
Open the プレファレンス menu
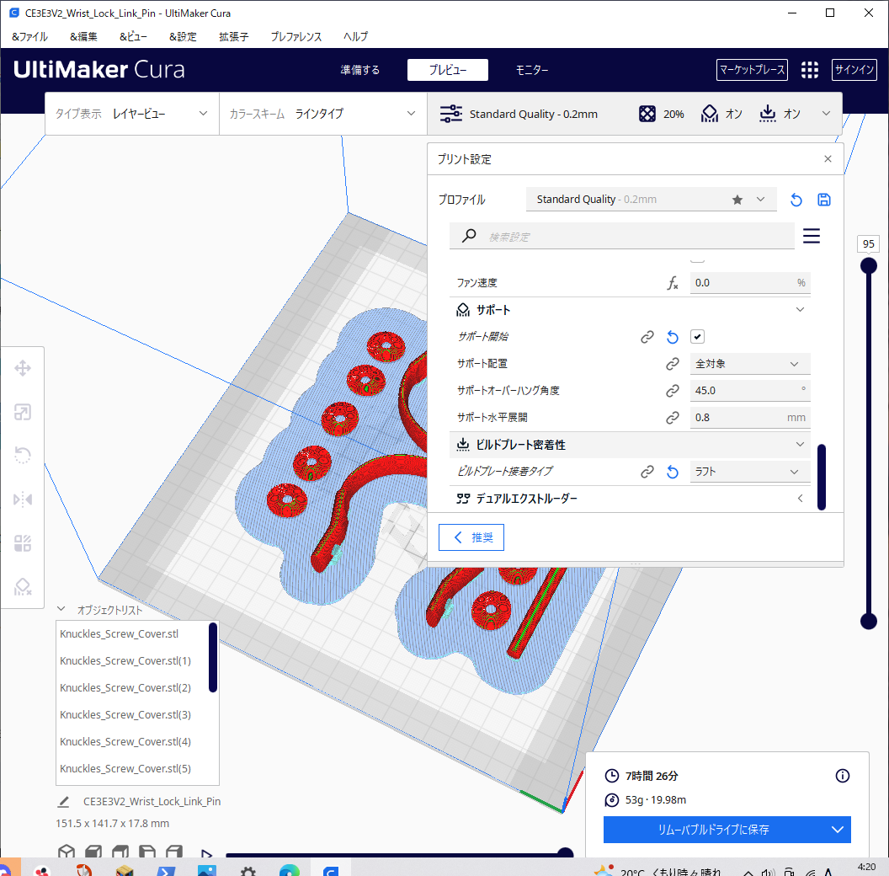[x=295, y=37]
